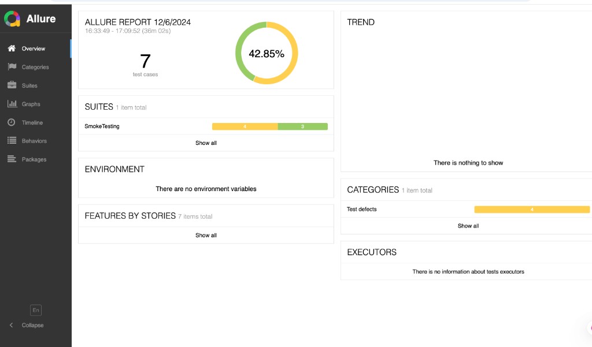Click the yellow broken segment of SmokeTesting bar
592x347 pixels.
(x=245, y=126)
